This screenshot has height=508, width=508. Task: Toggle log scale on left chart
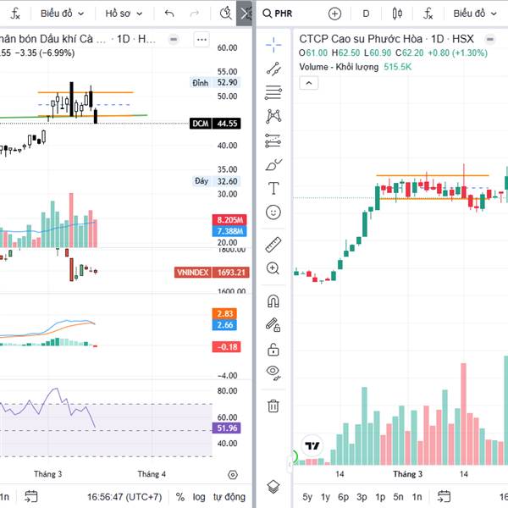tap(198, 497)
